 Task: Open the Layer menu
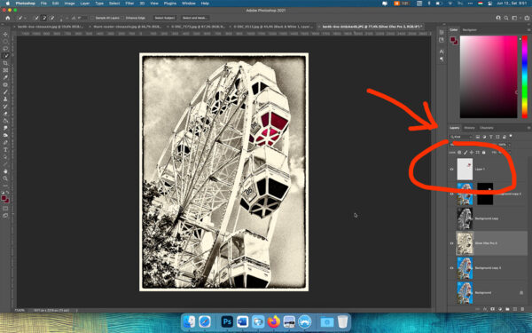(x=85, y=4)
